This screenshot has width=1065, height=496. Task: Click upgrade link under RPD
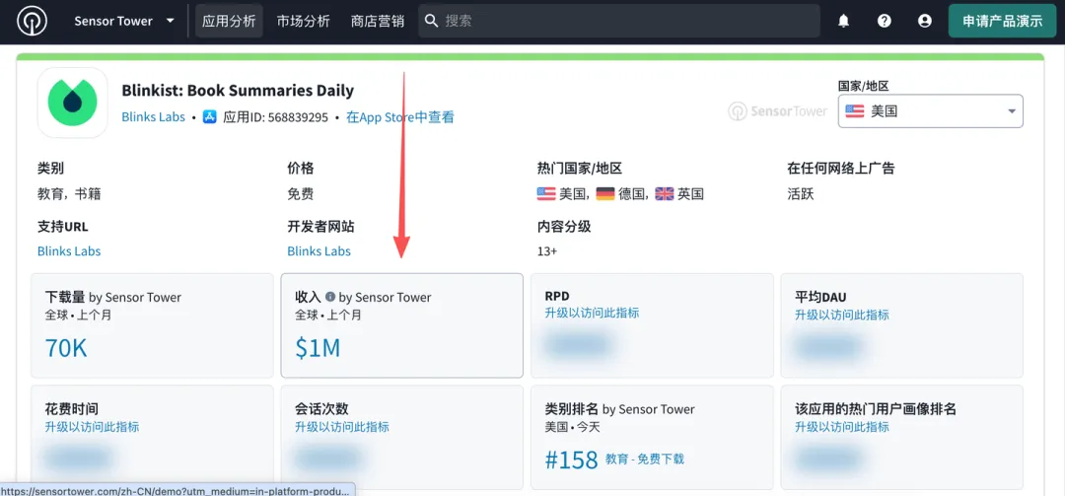[592, 313]
